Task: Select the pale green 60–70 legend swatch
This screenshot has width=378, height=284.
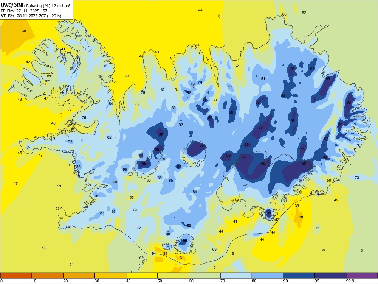Action: (x=204, y=276)
